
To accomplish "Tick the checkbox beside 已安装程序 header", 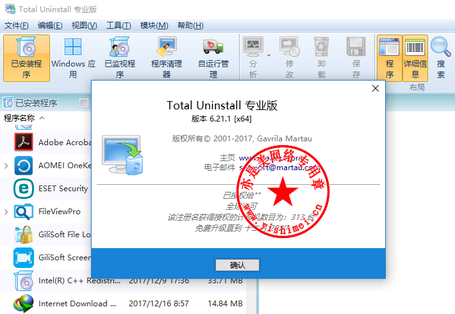I will click(x=84, y=103).
